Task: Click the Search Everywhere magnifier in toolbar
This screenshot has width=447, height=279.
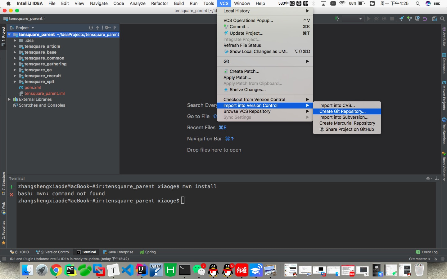Action: click(442, 19)
